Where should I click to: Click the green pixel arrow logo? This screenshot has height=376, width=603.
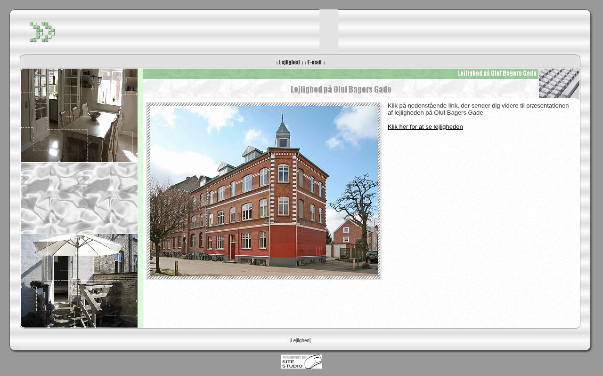(42, 32)
